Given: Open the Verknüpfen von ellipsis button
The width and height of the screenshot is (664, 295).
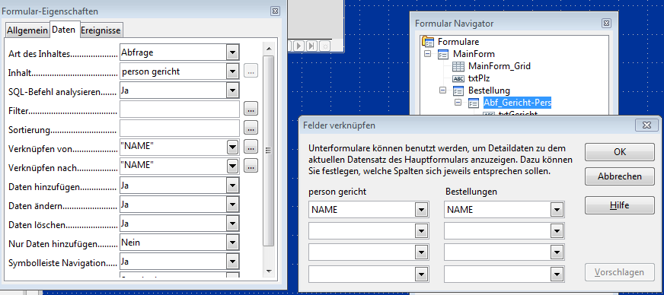Looking at the screenshot, I should click(251, 147).
